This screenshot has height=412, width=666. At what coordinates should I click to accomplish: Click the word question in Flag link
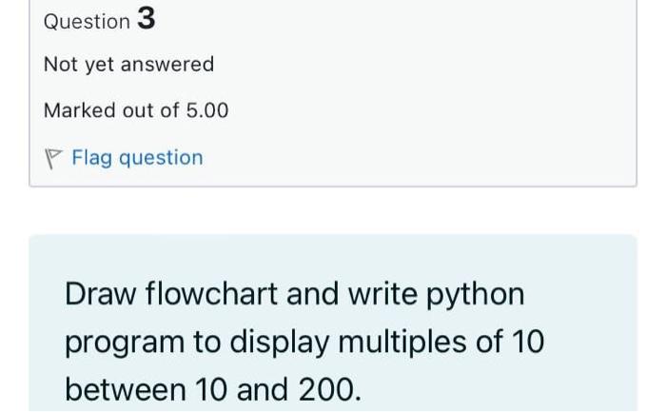161,159
